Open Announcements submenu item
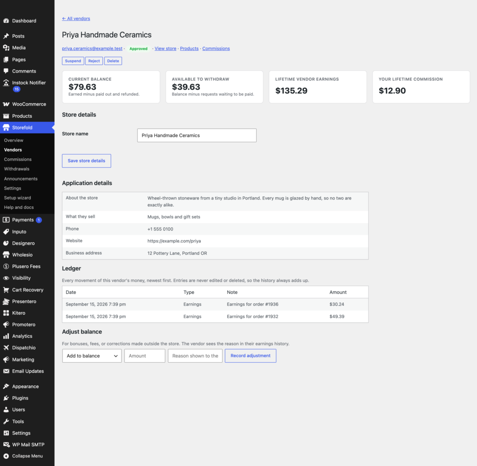This screenshot has height=466, width=477. pos(20,179)
